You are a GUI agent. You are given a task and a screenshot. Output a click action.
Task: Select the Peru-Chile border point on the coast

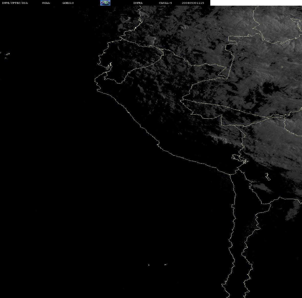pyautogui.click(x=230, y=174)
